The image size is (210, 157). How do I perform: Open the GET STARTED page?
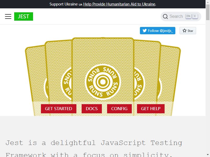click(59, 109)
